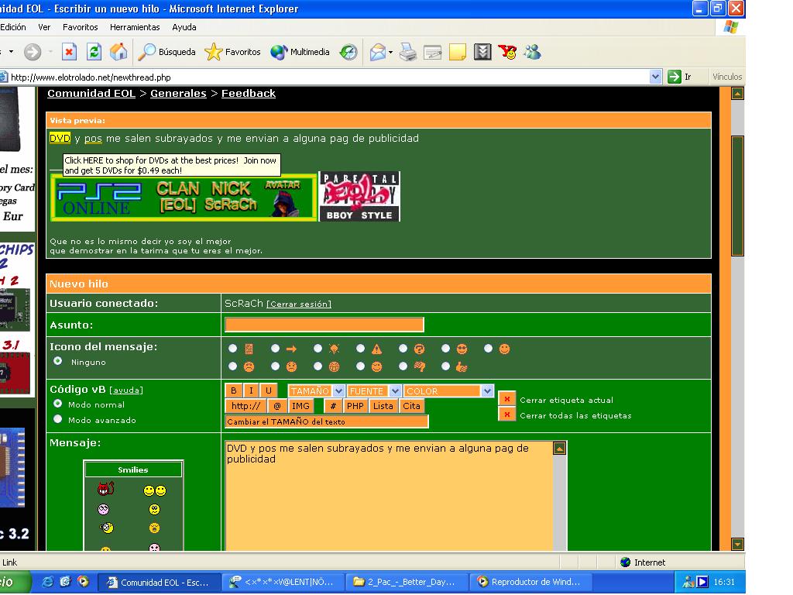
Task: Expand the TAMAÑO size dropdown
Action: (x=316, y=391)
